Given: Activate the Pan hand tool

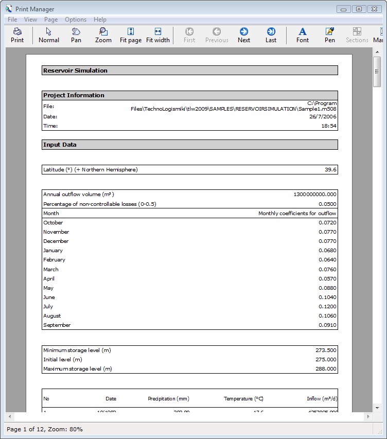Looking at the screenshot, I should click(76, 35).
